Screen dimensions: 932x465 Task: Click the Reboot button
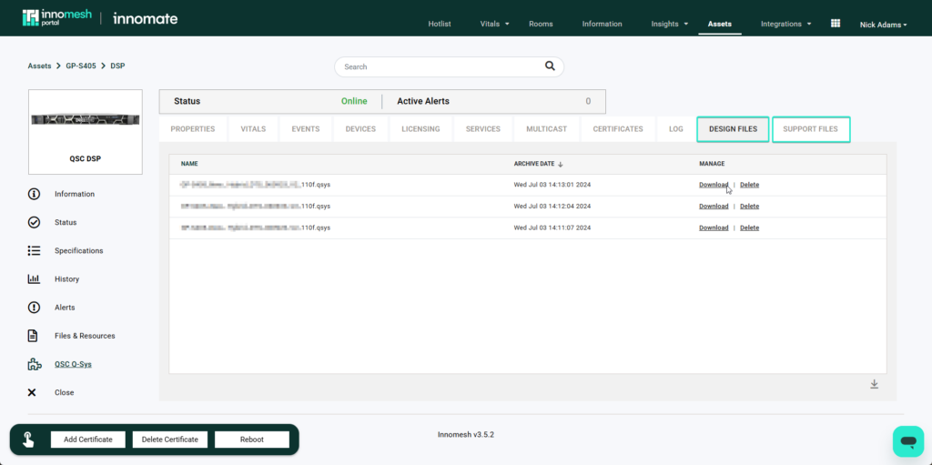click(x=252, y=440)
